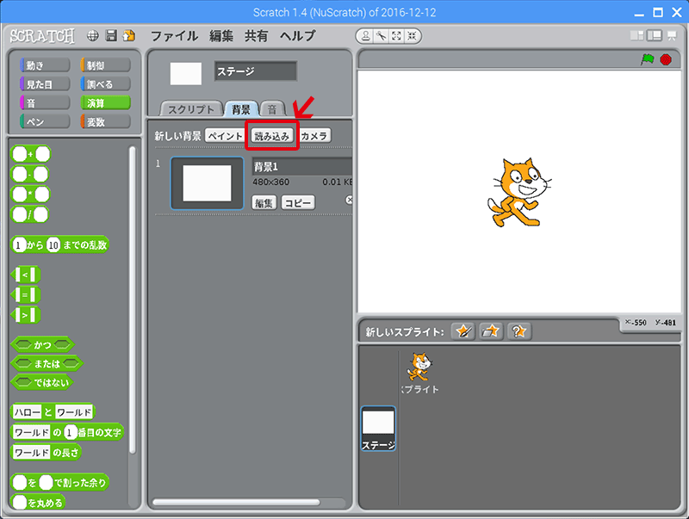The image size is (689, 519).
Task: Switch to presentation mode icon
Action: 672,36
